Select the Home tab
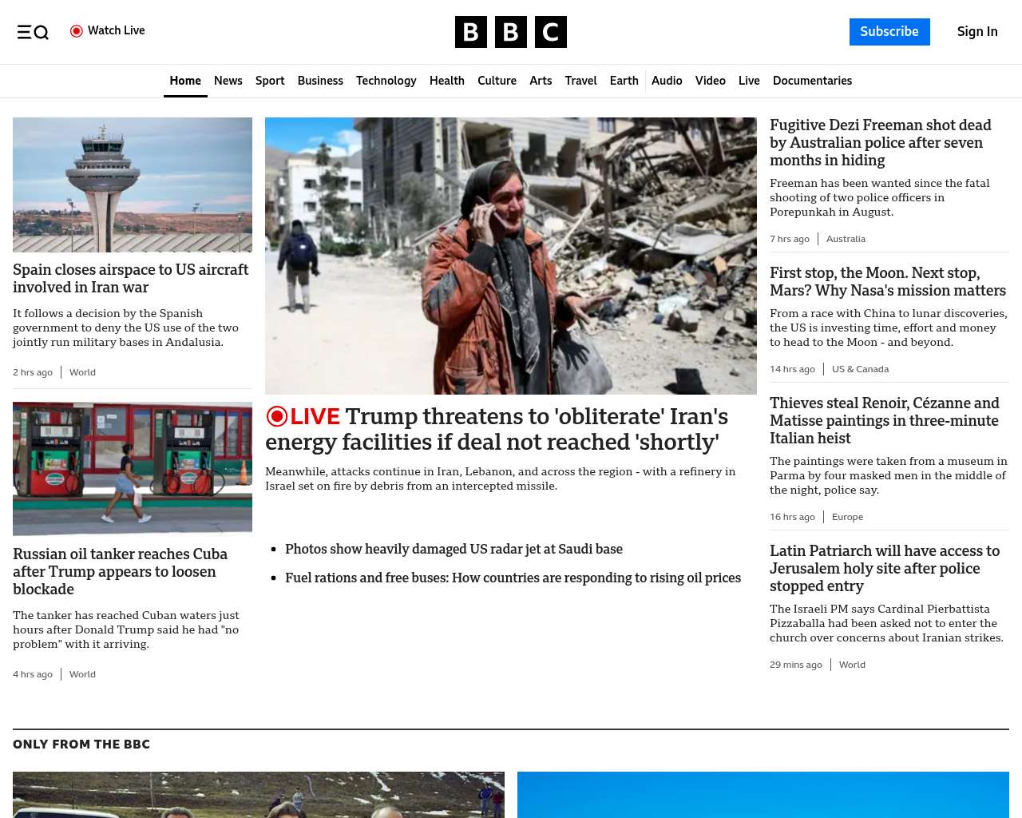This screenshot has width=1022, height=818. pyautogui.click(x=185, y=81)
